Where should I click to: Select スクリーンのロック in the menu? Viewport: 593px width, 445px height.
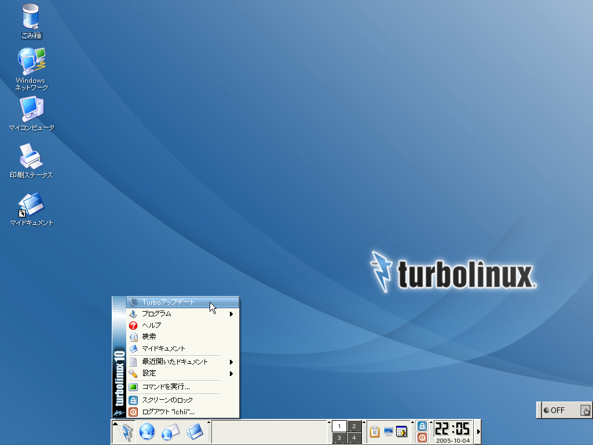pos(182,400)
